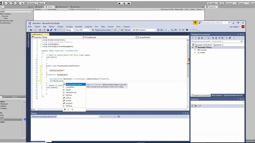Open the Materials folder in Unity Project
Viewport: 255px width, 143px height.
coord(4,104)
